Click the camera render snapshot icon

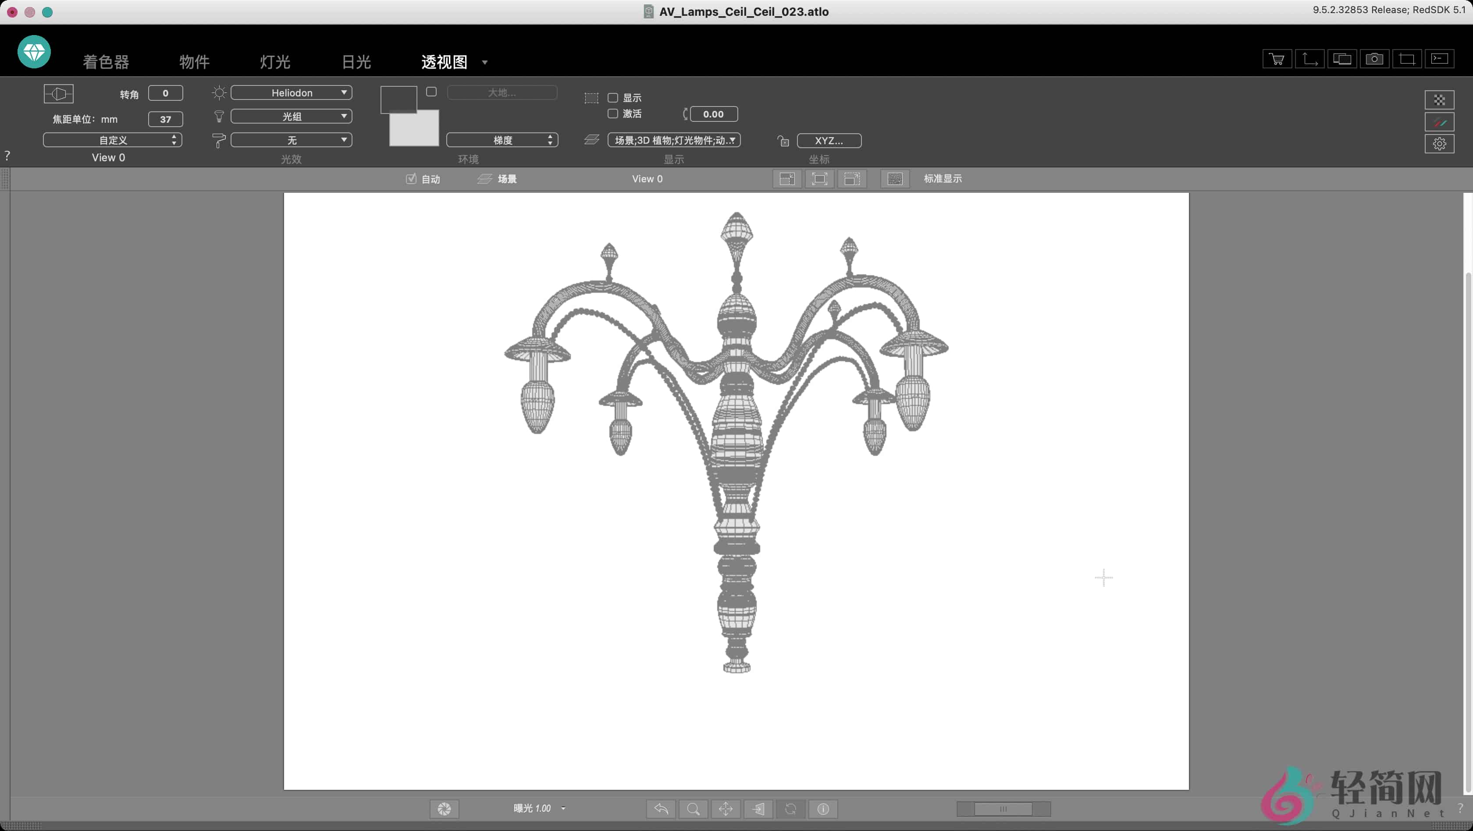(x=1375, y=58)
